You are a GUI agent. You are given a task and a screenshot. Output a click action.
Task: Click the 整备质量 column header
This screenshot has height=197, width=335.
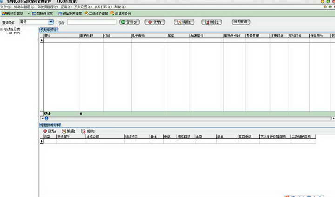pos(258,35)
